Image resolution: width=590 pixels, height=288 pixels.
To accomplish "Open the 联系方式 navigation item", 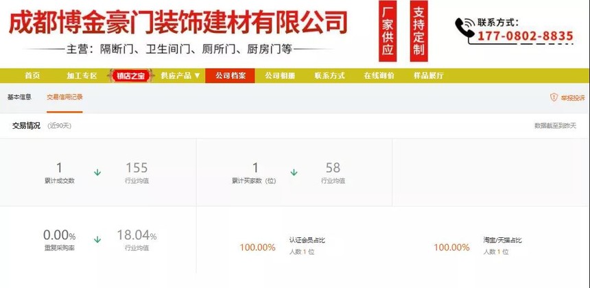I will click(x=329, y=75).
